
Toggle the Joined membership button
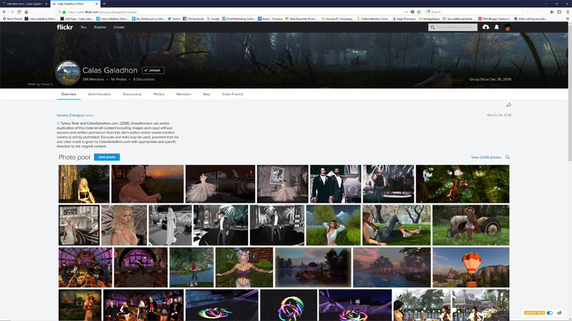[x=153, y=70]
